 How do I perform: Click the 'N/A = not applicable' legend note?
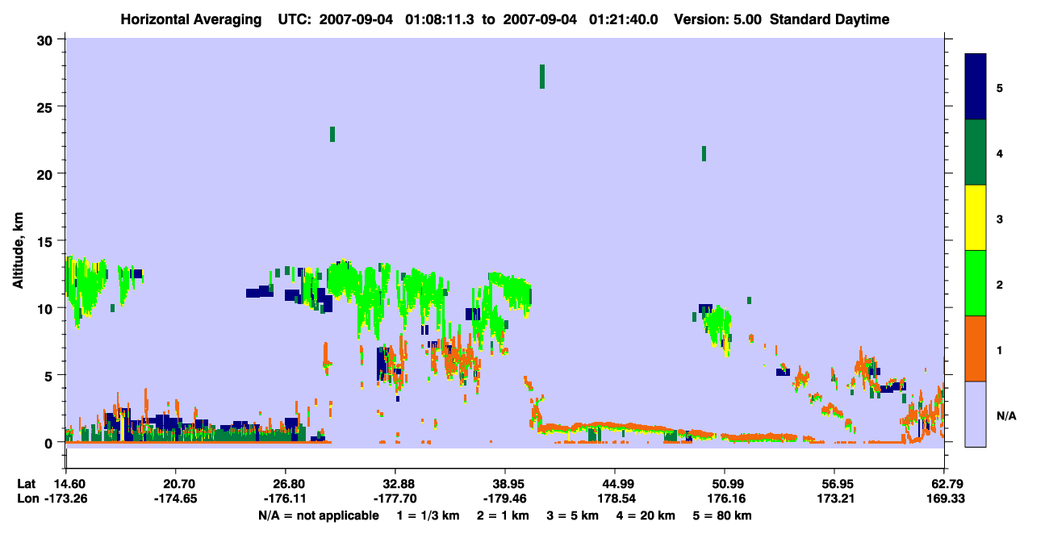point(319,515)
